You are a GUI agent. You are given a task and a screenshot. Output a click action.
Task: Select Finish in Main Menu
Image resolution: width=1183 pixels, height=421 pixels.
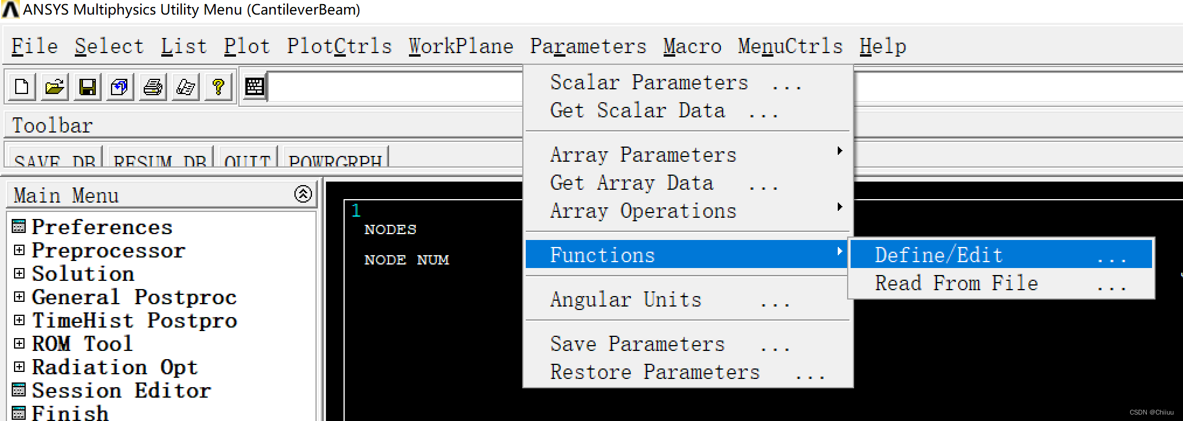pyautogui.click(x=70, y=412)
